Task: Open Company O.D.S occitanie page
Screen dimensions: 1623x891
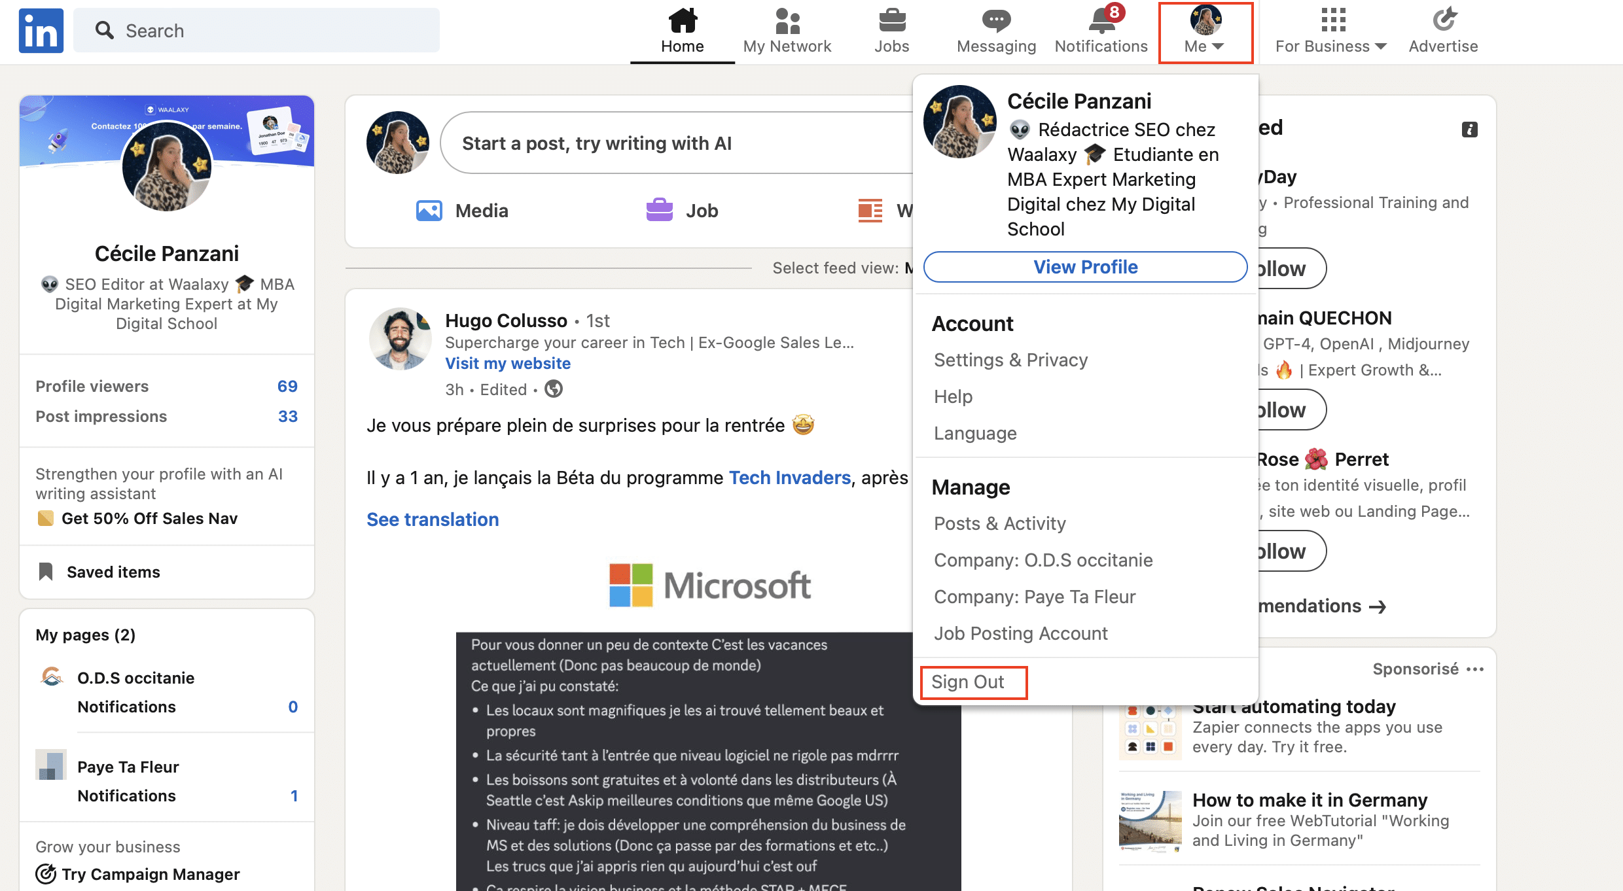Action: (1043, 559)
